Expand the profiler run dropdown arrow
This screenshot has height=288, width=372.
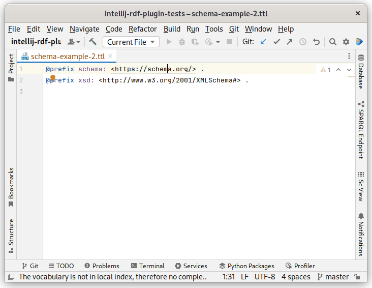218,42
